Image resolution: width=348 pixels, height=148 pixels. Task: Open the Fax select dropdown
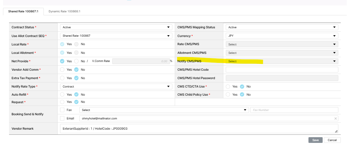pyautogui.click(x=164, y=110)
